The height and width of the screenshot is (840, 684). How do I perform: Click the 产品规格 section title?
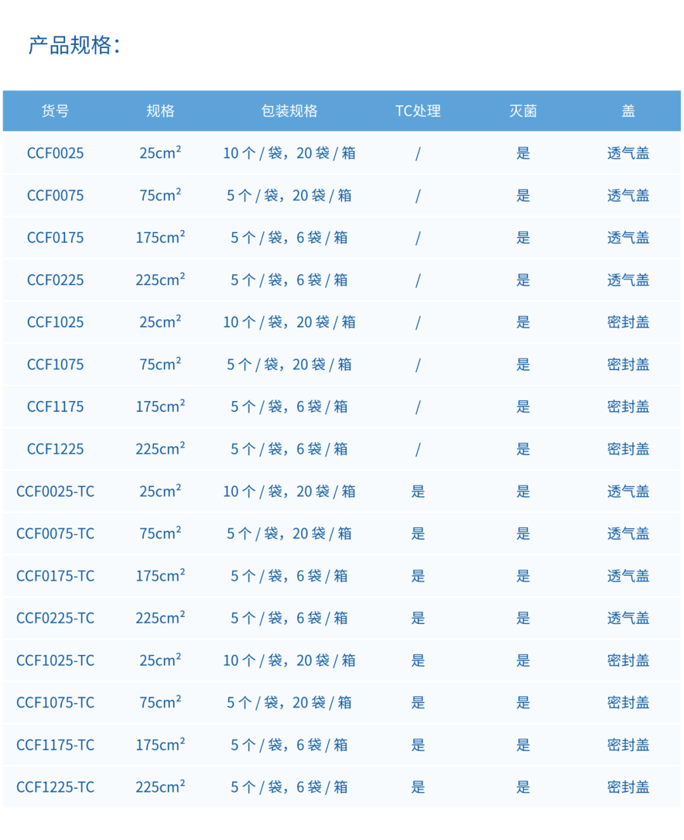[x=74, y=45]
